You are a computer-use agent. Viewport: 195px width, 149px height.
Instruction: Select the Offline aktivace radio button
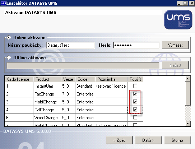click(9, 57)
